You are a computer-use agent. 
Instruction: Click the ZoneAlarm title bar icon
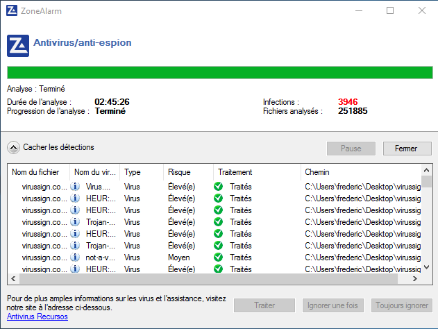[x=12, y=10]
